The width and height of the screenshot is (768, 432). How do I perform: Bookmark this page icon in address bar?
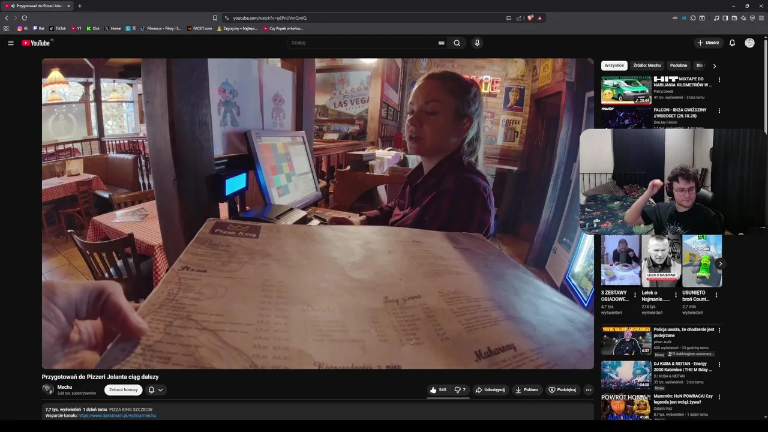tap(215, 18)
